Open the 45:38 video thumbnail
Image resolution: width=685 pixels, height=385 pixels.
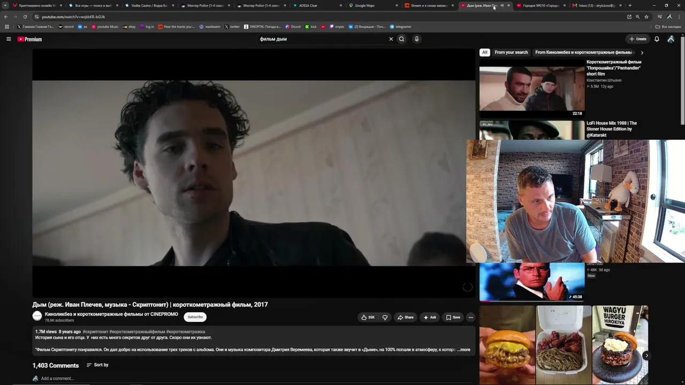[x=532, y=282]
